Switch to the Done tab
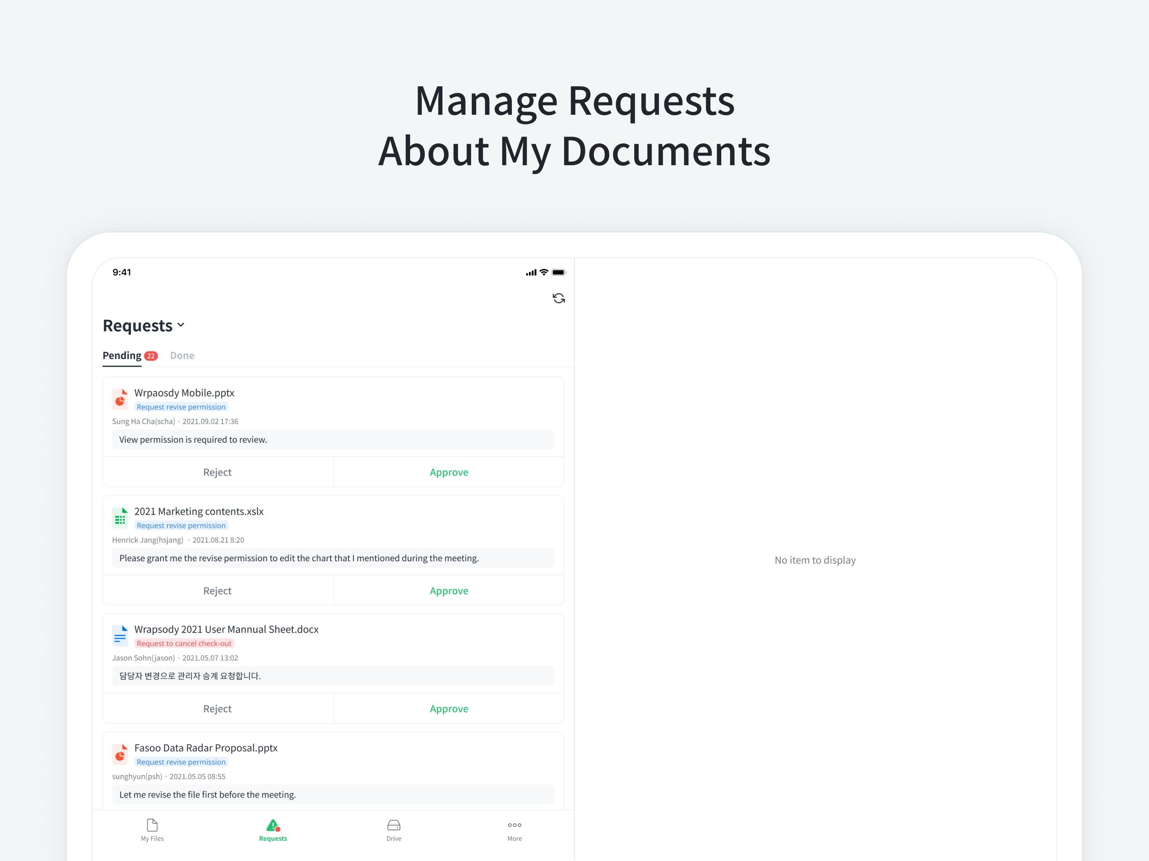 [182, 355]
